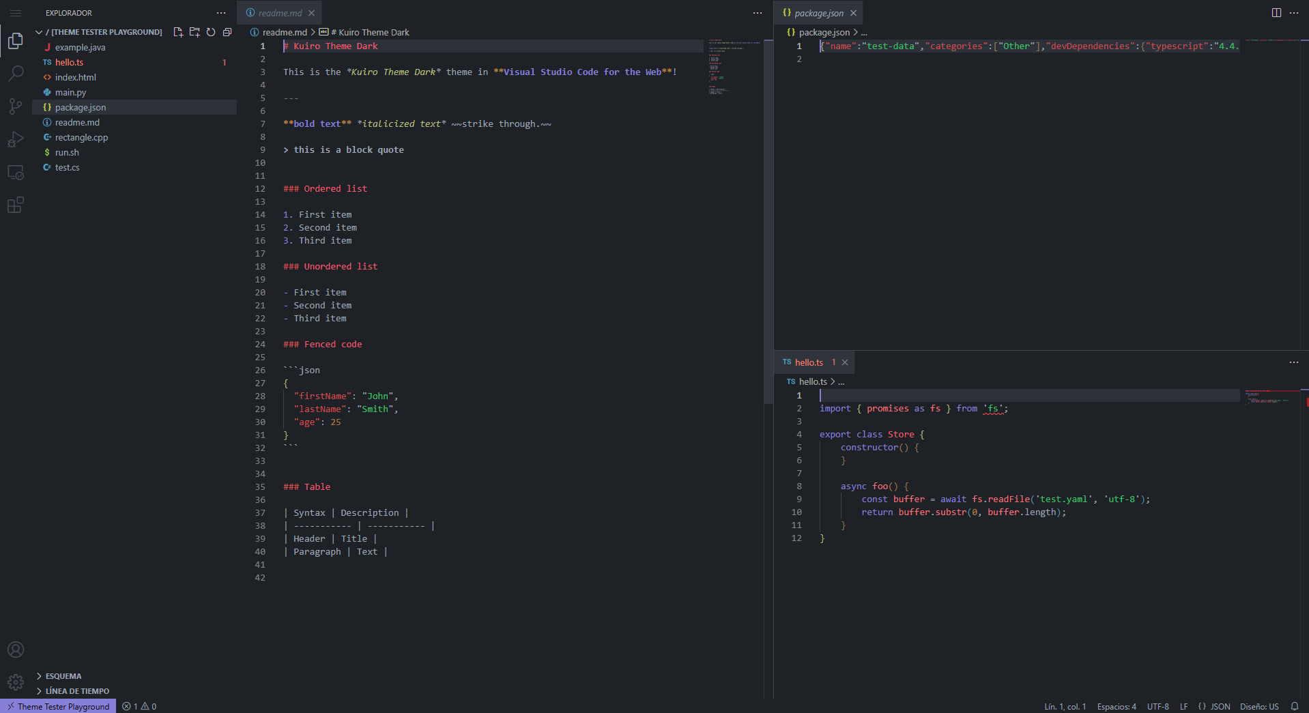
Task: Click breadcrumb chevron after readme.md
Action: point(313,32)
